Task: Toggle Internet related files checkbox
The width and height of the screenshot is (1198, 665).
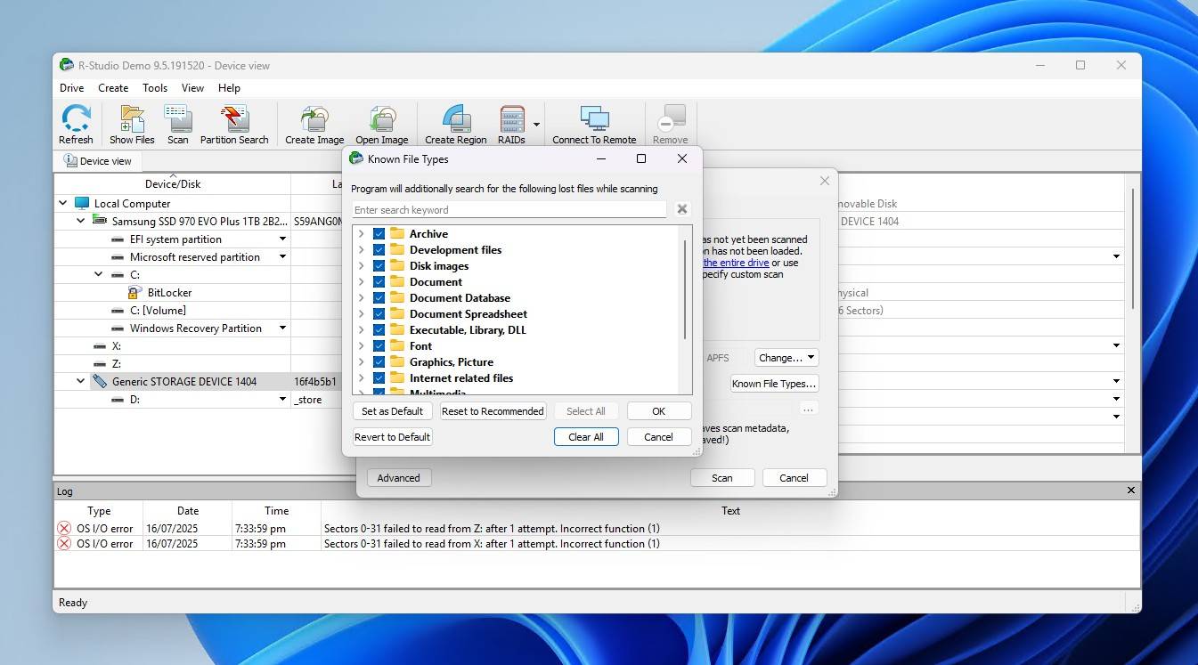Action: [379, 377]
